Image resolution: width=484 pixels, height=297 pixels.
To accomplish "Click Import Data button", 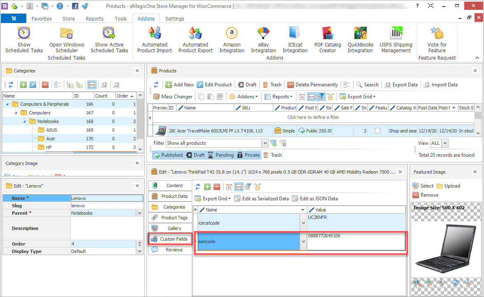I will (x=440, y=84).
